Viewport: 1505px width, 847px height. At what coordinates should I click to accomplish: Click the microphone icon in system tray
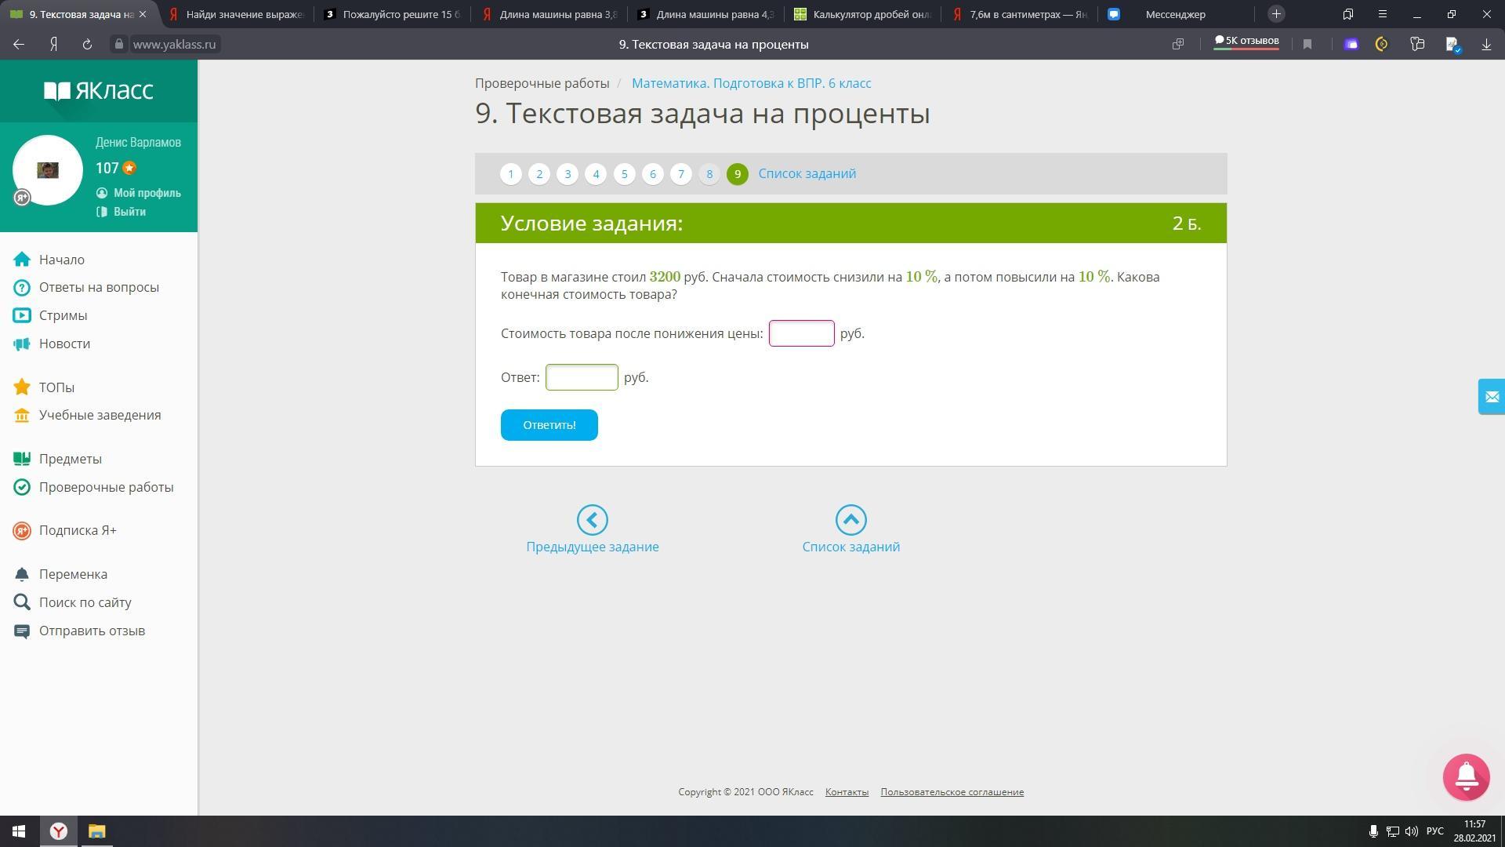pos(1373,831)
